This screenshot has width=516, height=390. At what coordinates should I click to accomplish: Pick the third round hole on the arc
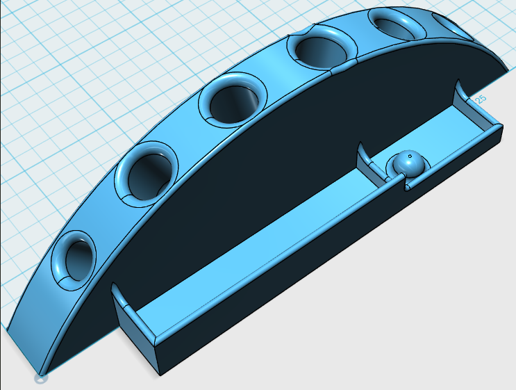(233, 100)
